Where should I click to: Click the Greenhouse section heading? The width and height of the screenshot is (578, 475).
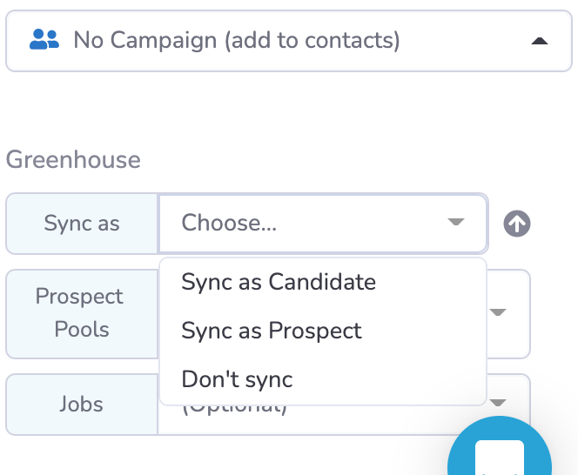coord(73,159)
